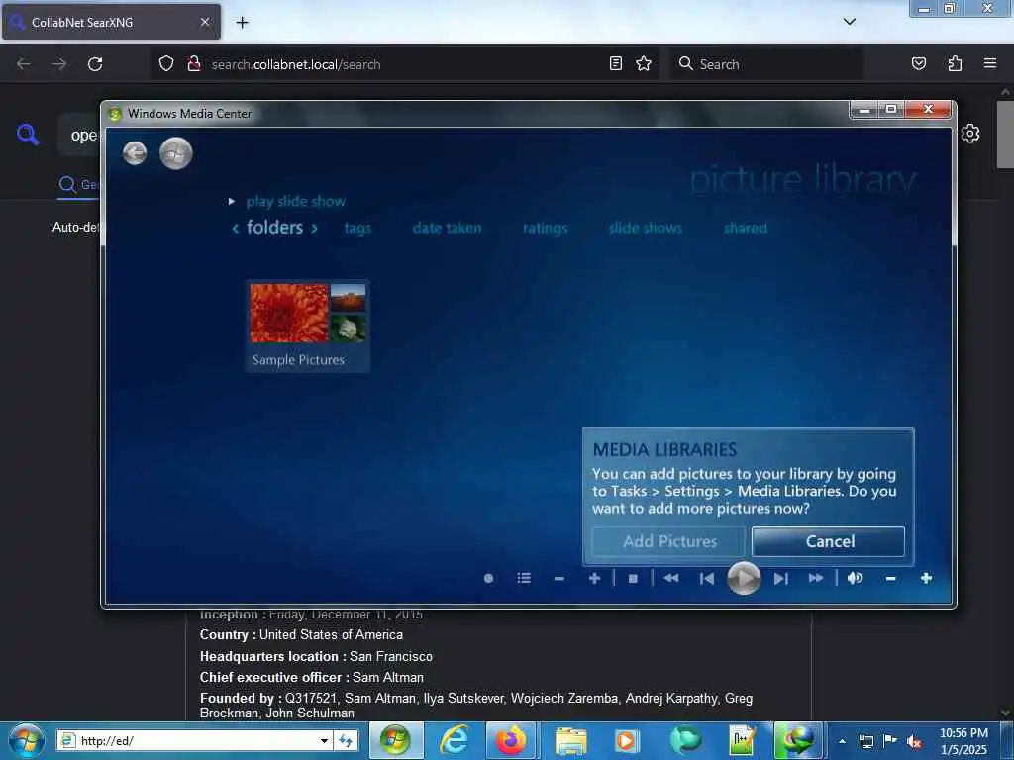Screen dimensions: 1014x760
Task: Close the CollabNet SearXNG tab
Action: click(204, 22)
